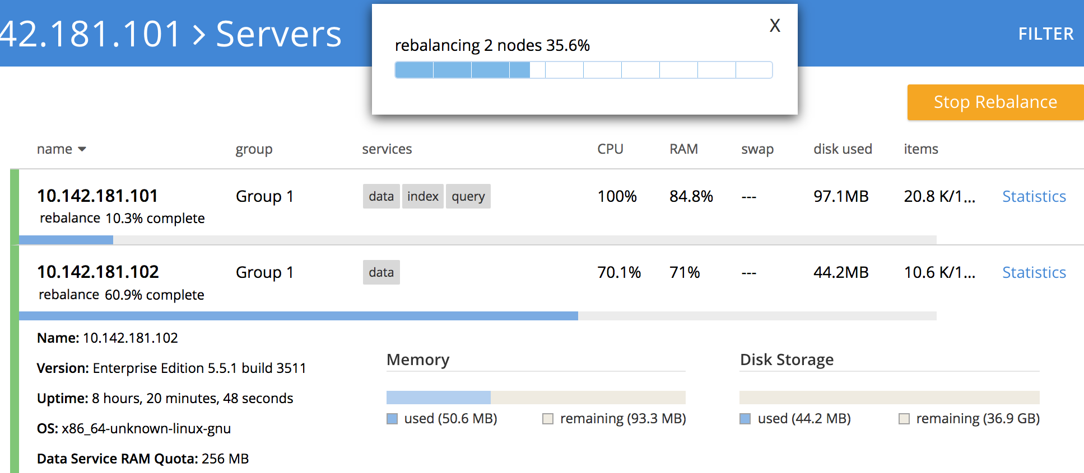
Task: Close the rebalancing progress popup
Action: pos(775,26)
